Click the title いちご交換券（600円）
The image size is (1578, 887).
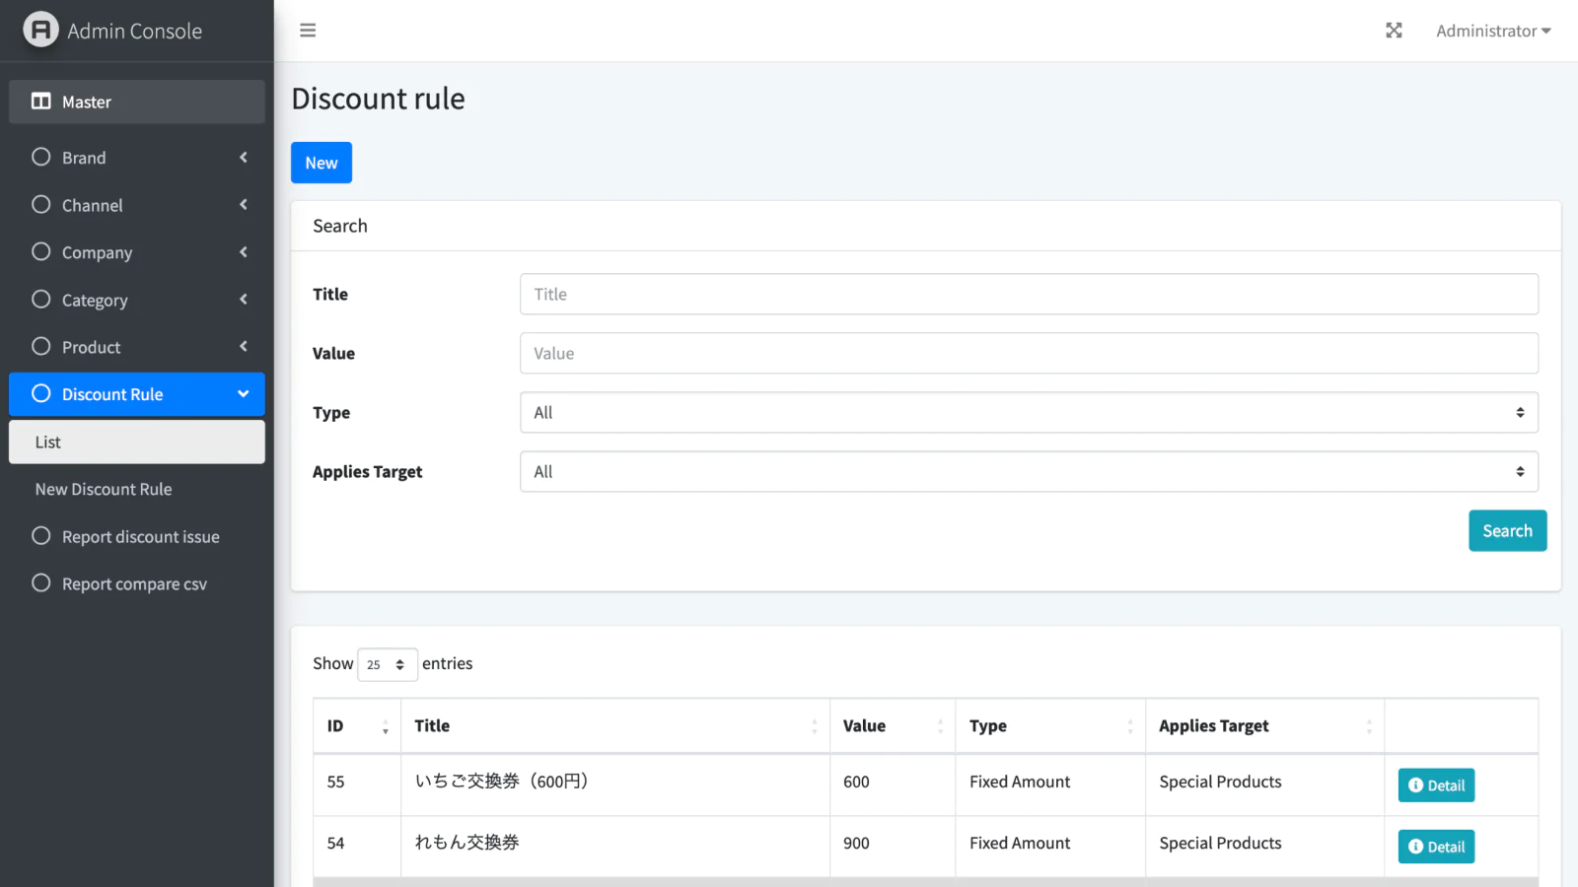pyautogui.click(x=502, y=781)
